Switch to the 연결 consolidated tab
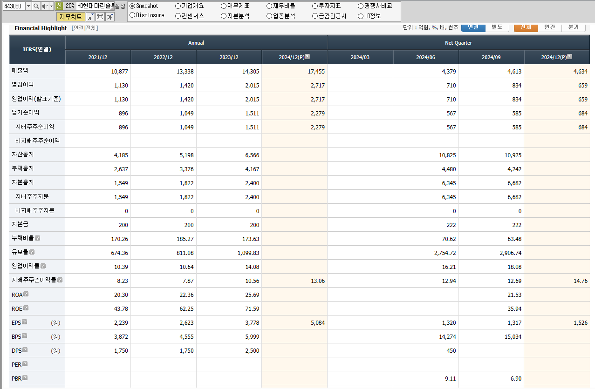Screen dimensions: 595x389 click(473, 27)
